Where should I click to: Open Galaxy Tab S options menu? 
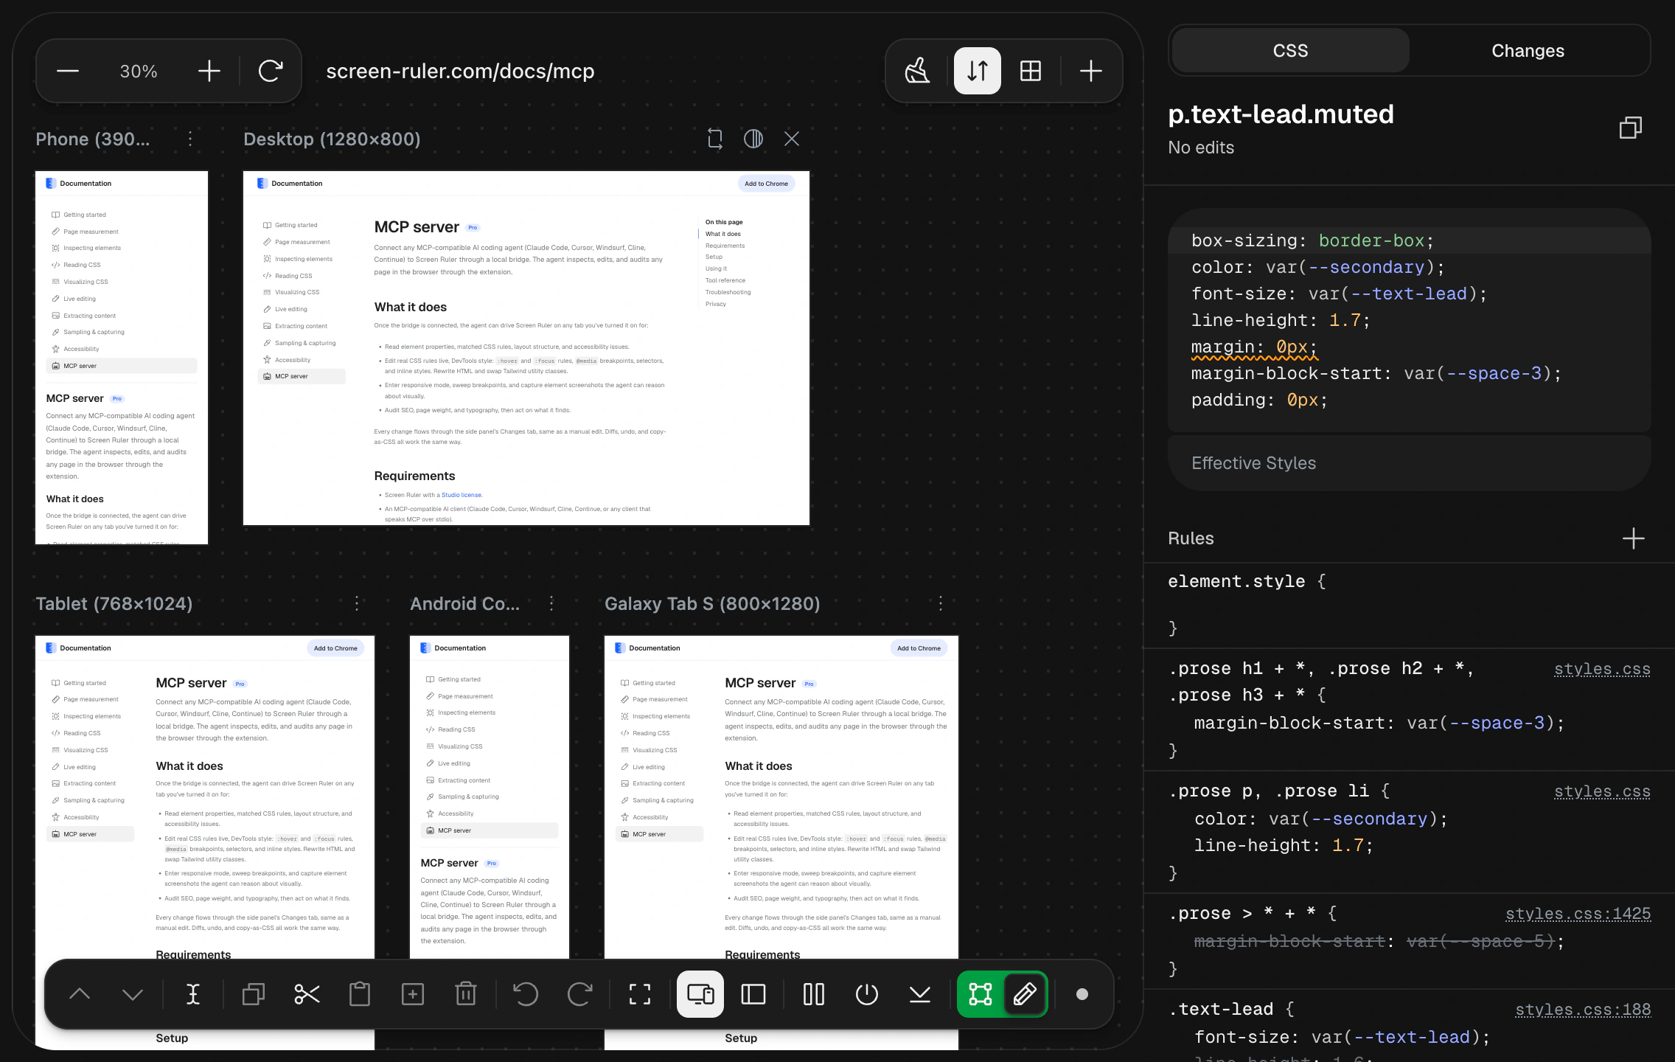point(941,603)
